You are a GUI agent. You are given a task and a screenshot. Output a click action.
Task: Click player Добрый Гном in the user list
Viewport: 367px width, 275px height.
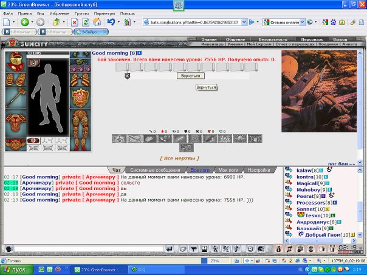(323, 235)
